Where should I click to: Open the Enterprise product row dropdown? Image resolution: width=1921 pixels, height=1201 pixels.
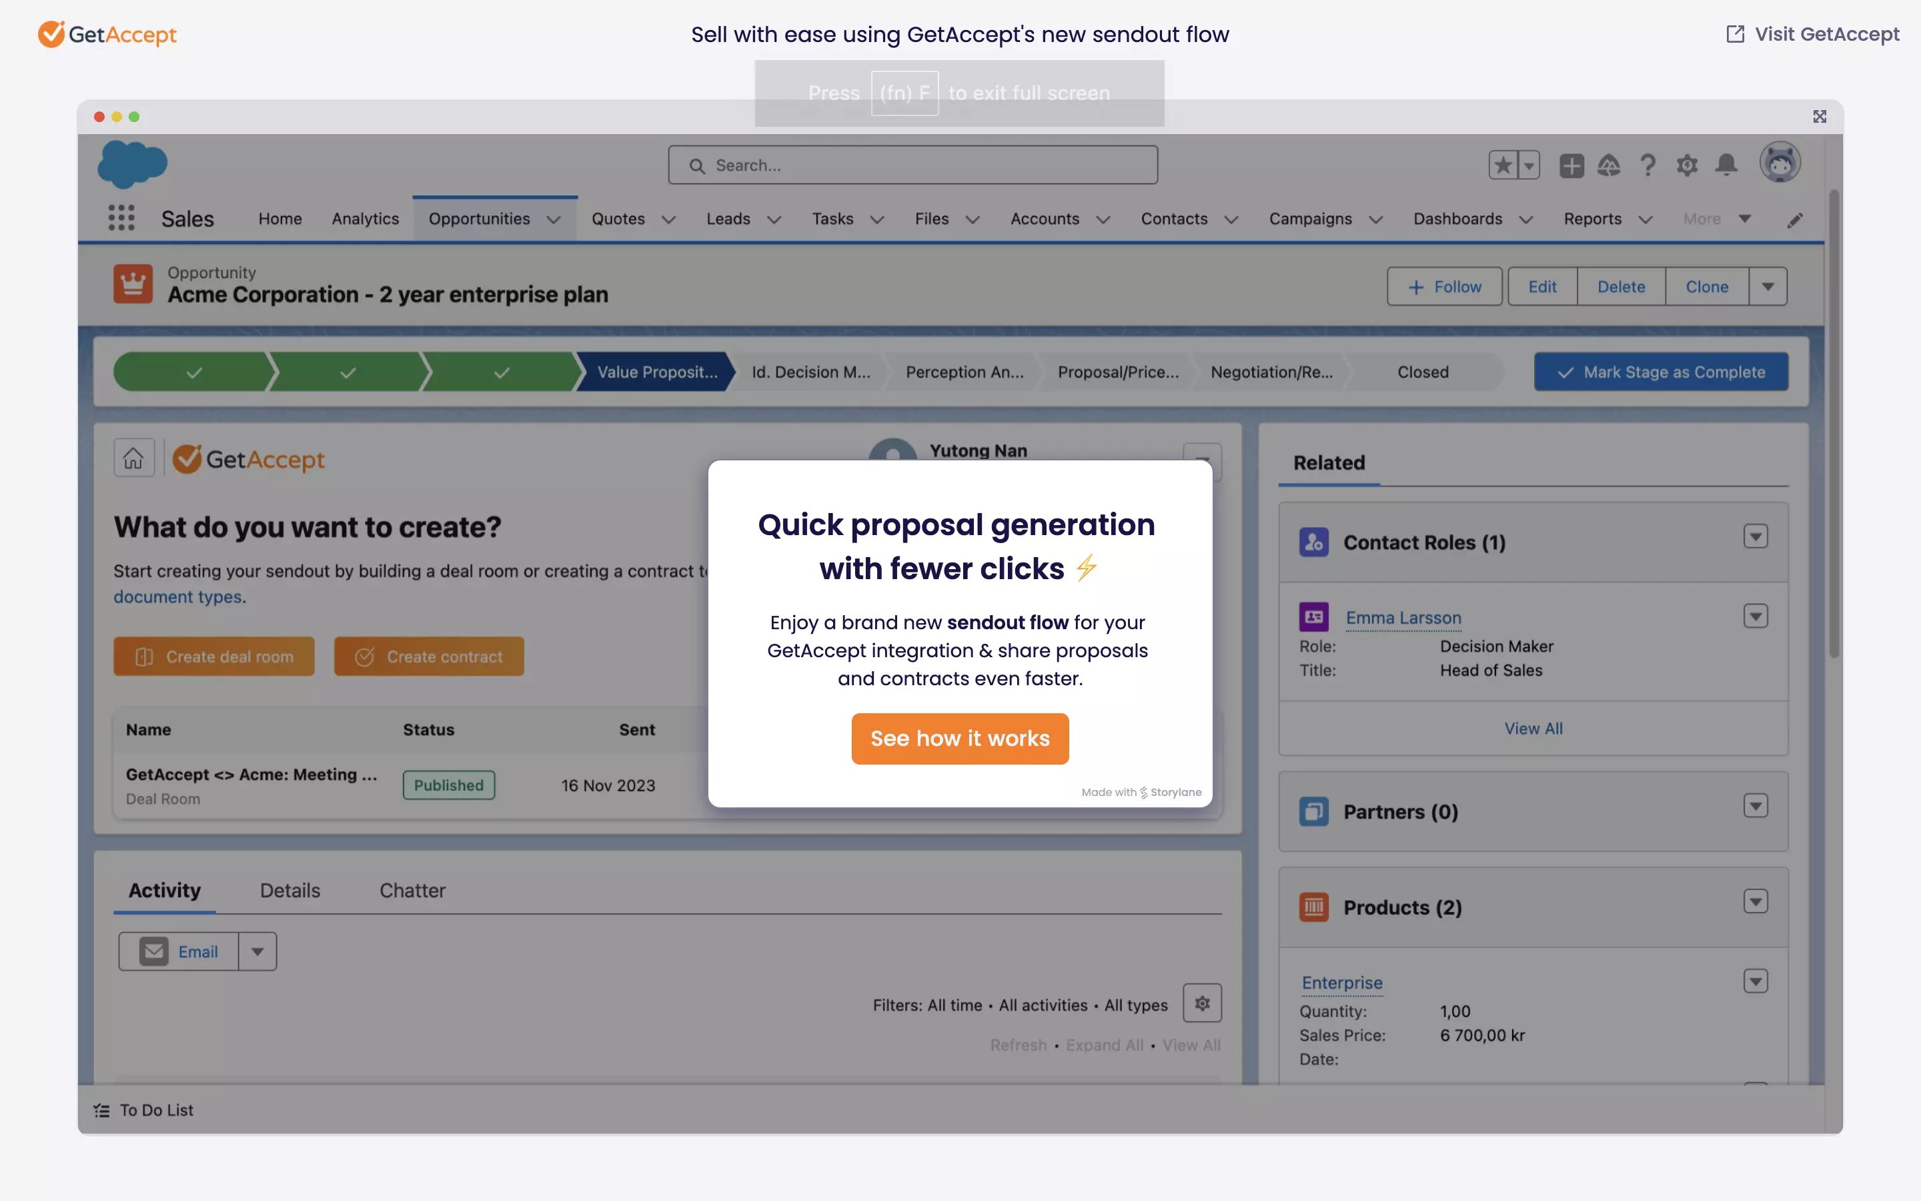(x=1755, y=981)
